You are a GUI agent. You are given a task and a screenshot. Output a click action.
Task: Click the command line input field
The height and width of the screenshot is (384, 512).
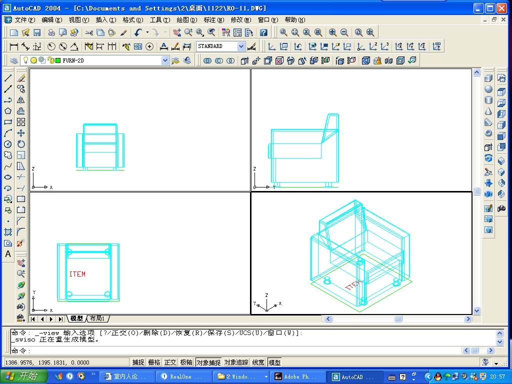[235, 350]
